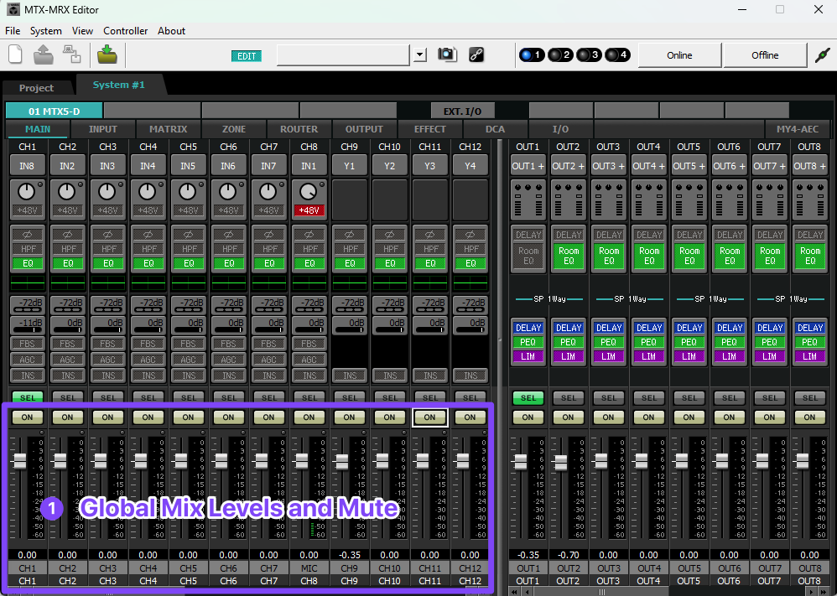Click the save project toolbar icon

pos(71,54)
